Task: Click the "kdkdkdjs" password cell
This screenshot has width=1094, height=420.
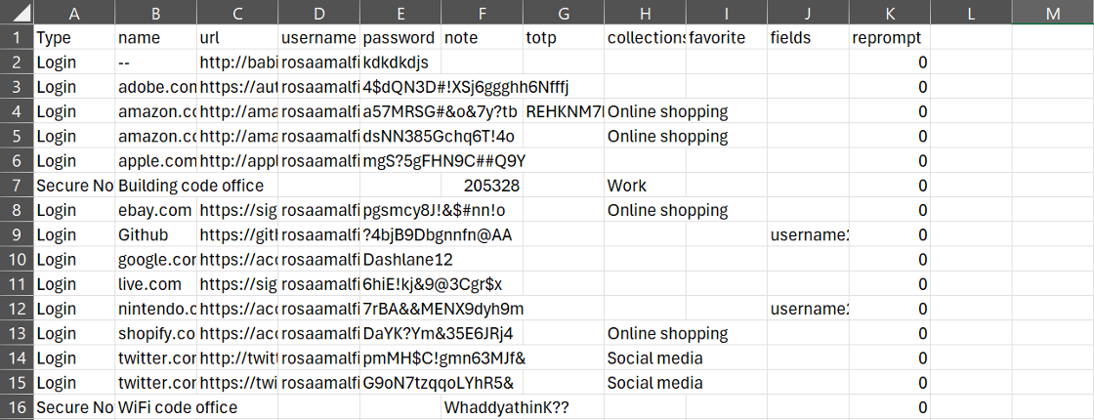Action: (x=400, y=63)
